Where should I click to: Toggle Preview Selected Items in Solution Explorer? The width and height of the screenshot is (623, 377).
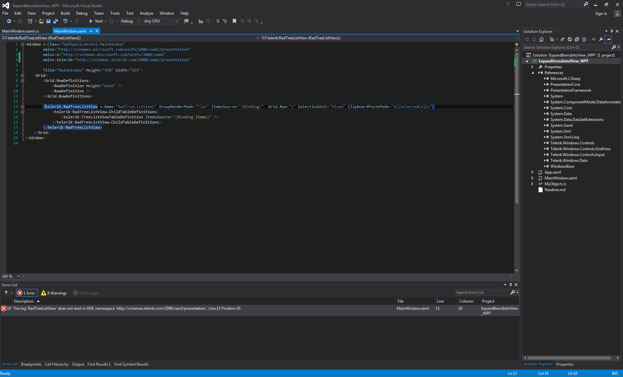click(608, 39)
